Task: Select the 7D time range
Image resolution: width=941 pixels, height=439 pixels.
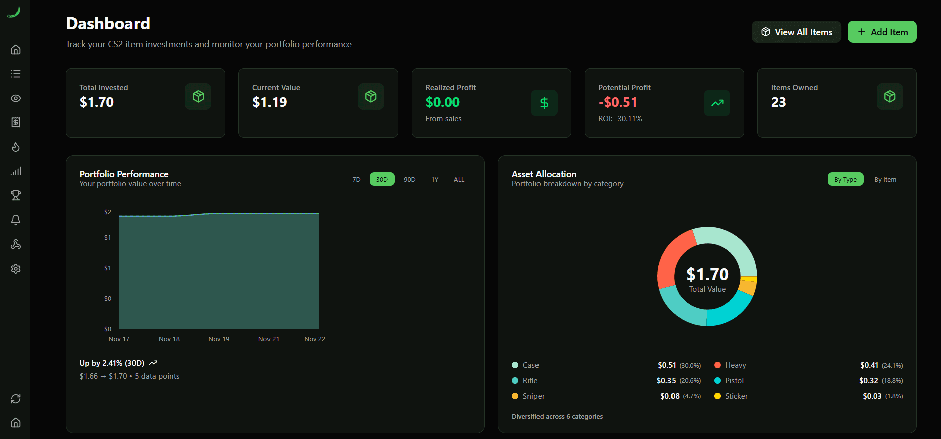Action: point(356,179)
